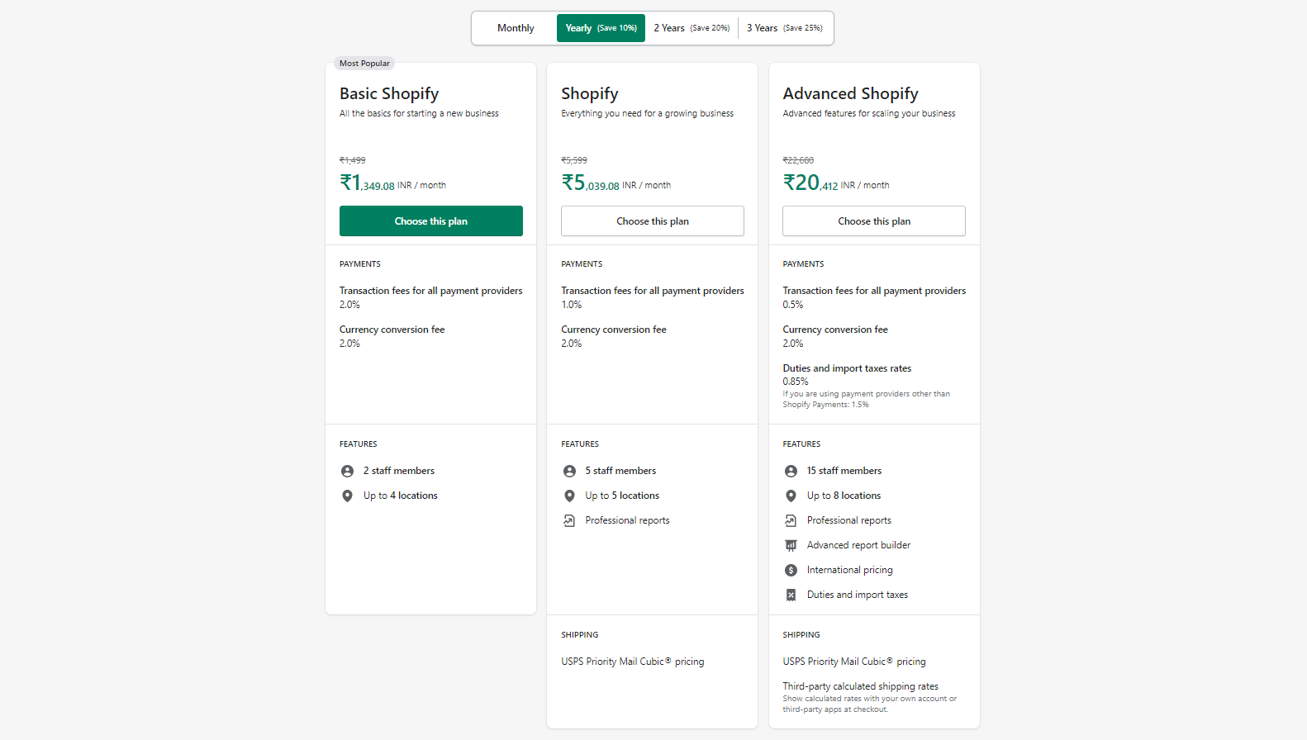Click Duties and import taxes rates label
Viewport: 1307px width, 740px height.
point(847,368)
